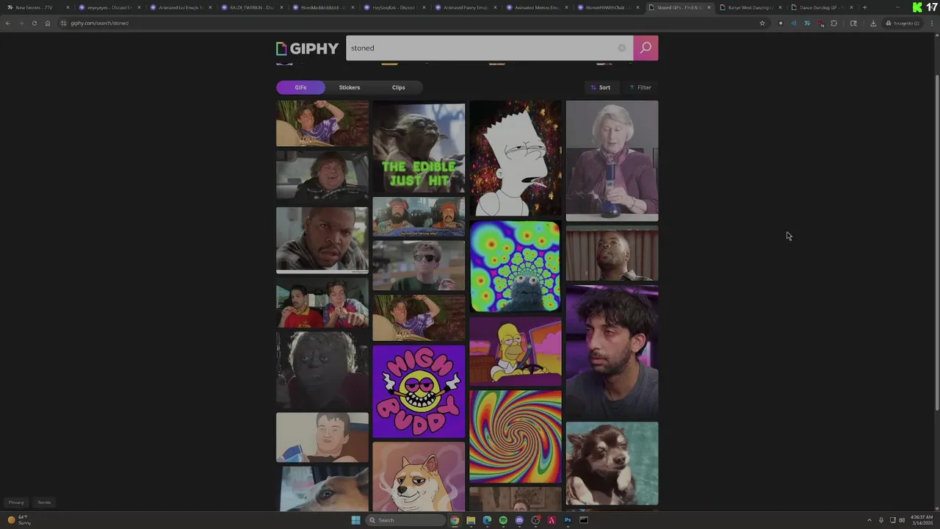Open the Homer Simpson driving GIF
This screenshot has height=529, width=940.
(x=515, y=351)
